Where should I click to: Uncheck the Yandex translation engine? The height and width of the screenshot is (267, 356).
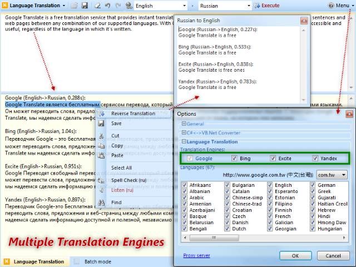pos(315,159)
